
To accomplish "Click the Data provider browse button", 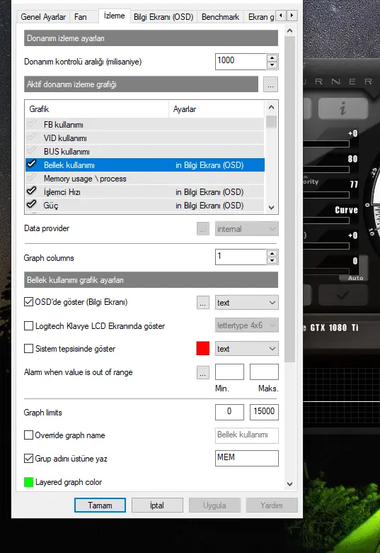I will coord(203,229).
